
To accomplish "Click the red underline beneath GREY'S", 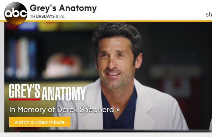I will (25, 99).
